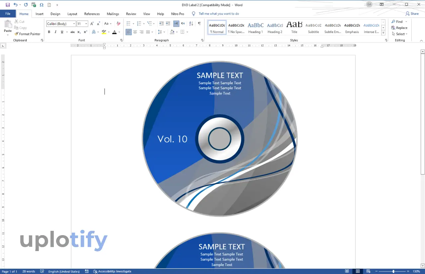
Task: Toggle Italic formatting
Action: (55, 32)
